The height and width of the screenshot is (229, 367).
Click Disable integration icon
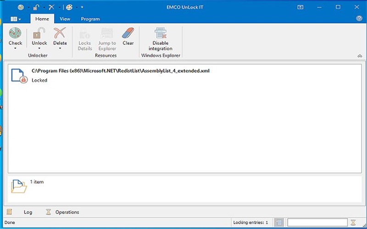(x=161, y=33)
